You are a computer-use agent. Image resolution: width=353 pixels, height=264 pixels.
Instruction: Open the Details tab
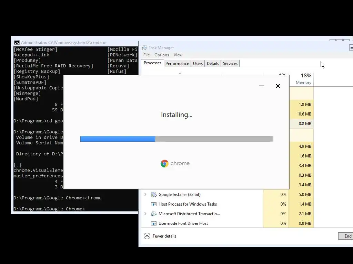213,64
